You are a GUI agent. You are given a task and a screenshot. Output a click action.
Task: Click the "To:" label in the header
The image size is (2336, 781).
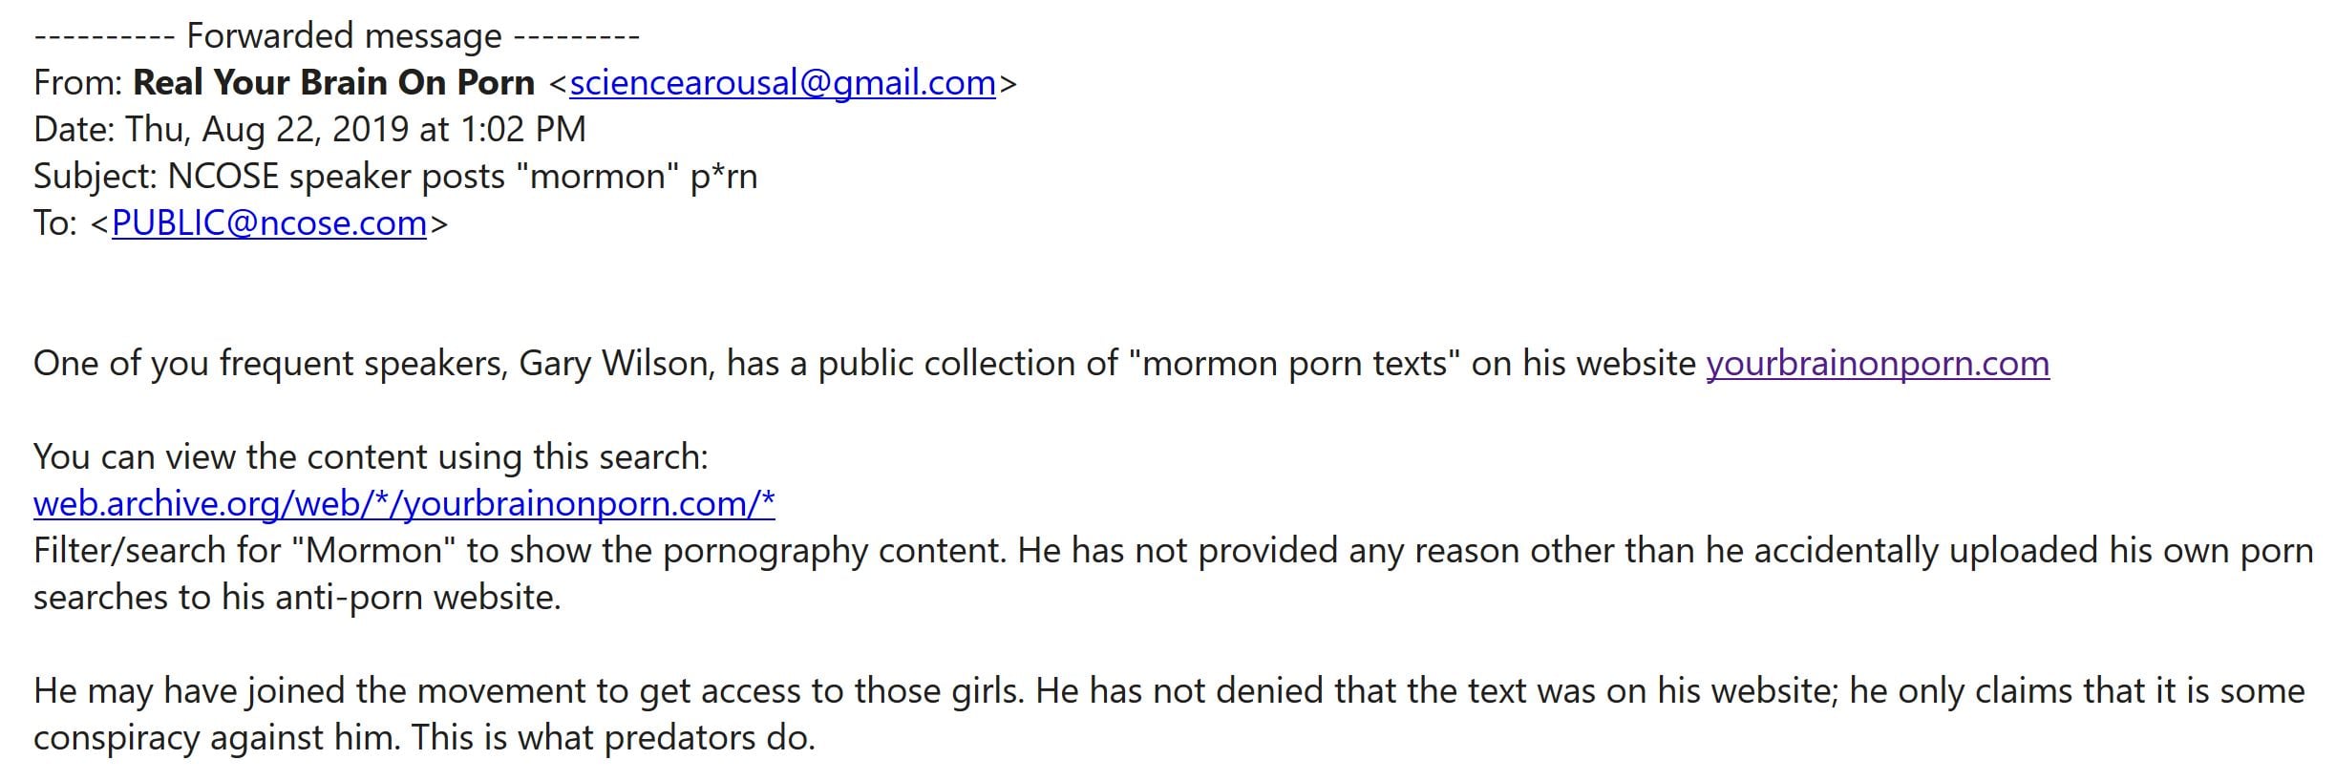54,223
